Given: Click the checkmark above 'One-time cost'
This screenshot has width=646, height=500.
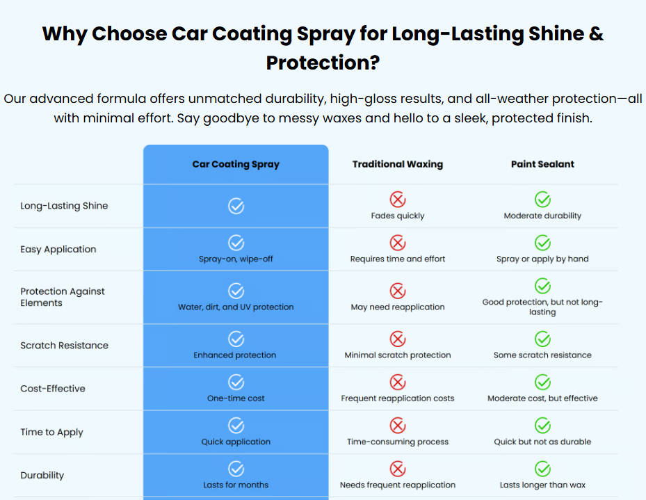Looking at the screenshot, I should point(236,382).
